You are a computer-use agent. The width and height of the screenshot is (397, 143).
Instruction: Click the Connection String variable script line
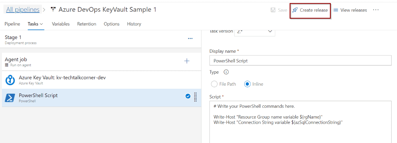point(278,122)
